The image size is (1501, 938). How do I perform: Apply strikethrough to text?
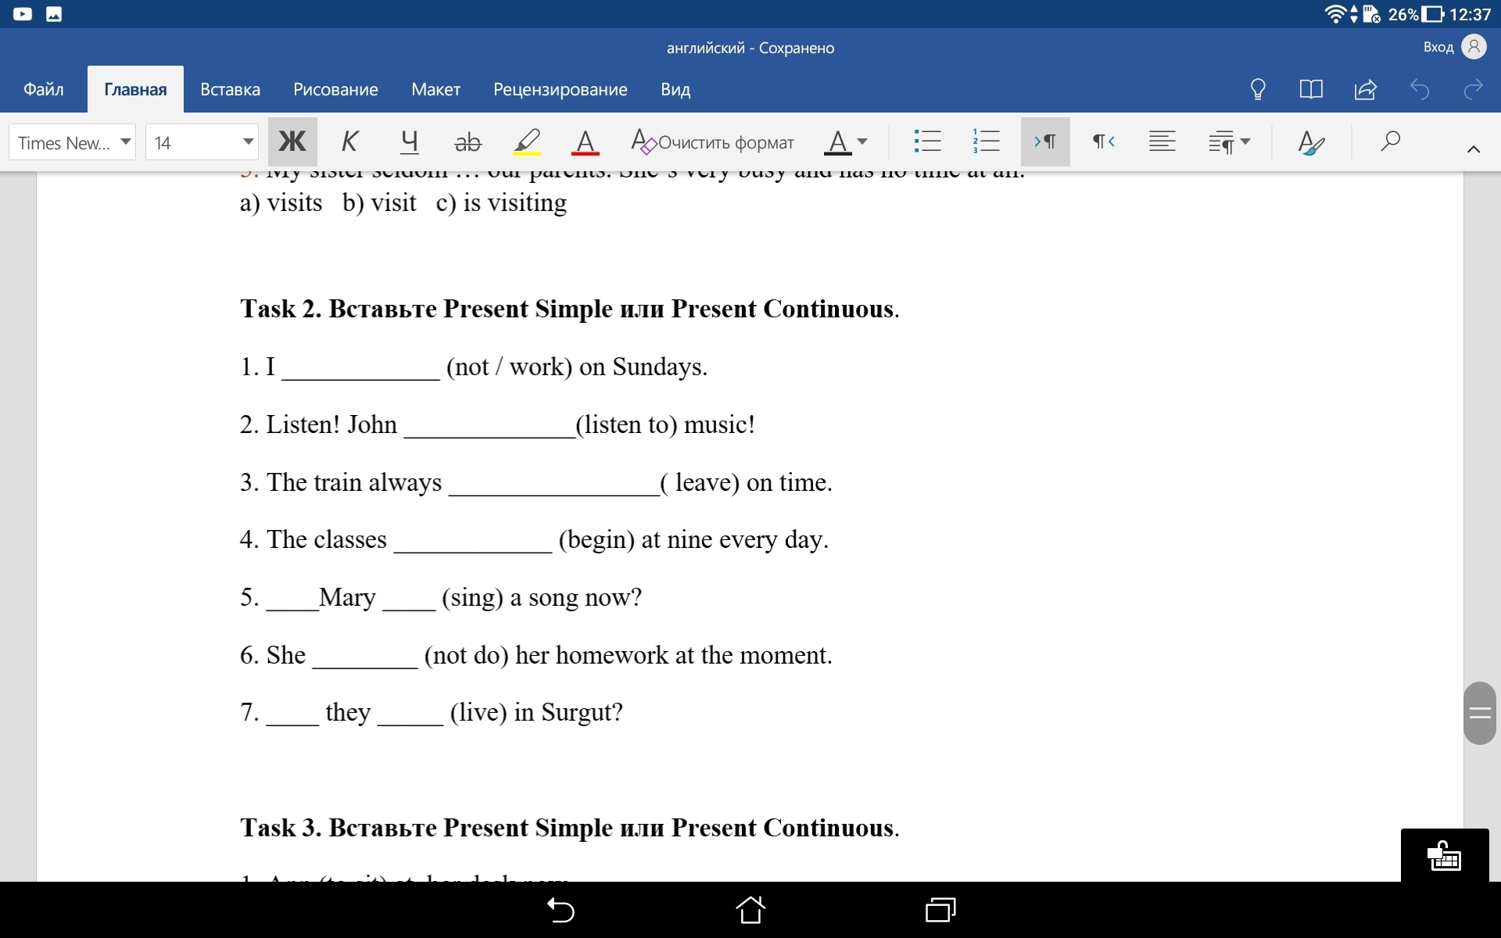pos(467,142)
